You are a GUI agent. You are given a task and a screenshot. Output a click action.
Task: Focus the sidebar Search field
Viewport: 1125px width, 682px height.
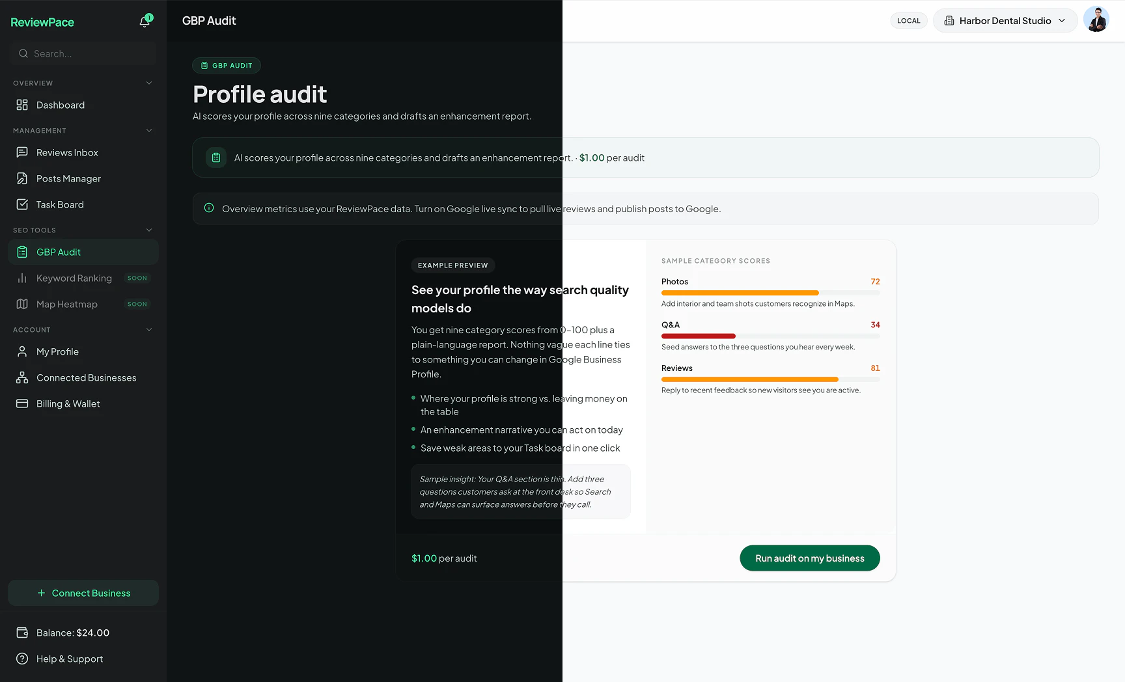pos(83,53)
